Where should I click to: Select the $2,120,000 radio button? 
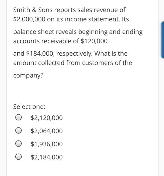(x=18, y=117)
